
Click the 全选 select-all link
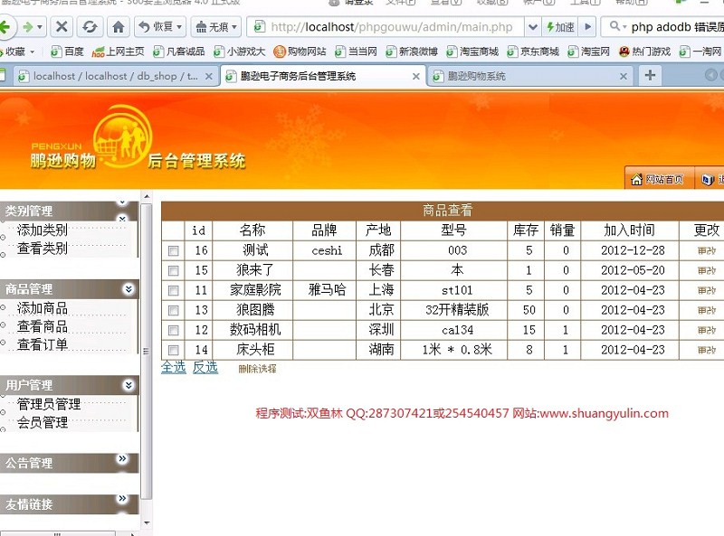pyautogui.click(x=173, y=367)
